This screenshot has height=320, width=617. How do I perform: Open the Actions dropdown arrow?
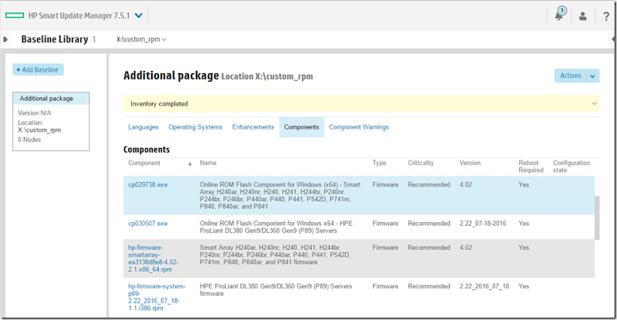[x=592, y=76]
